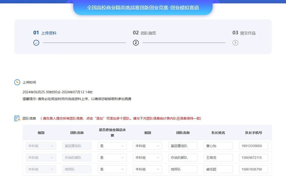This screenshot has height=185, width=286.
Task: Click the captain name field 王海龙
Action: pyautogui.click(x=218, y=157)
